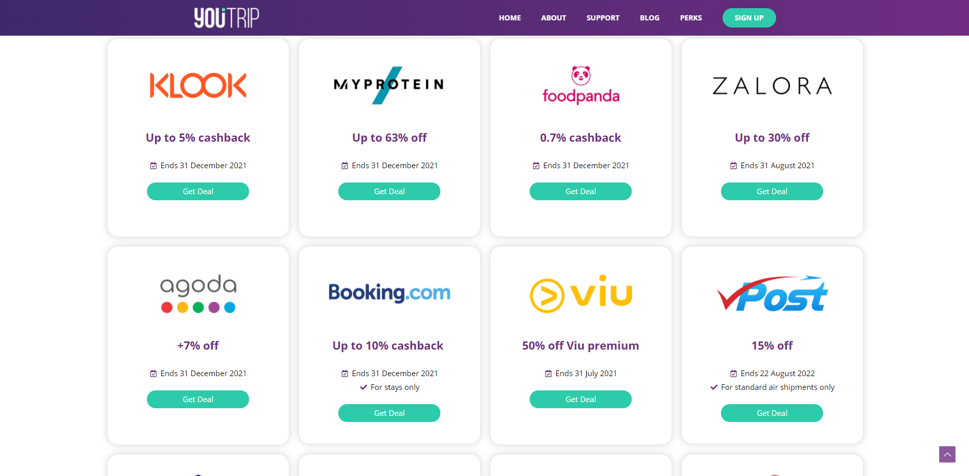Get the Booking.com cashback deal
Screen dimensions: 969x476
pos(389,413)
